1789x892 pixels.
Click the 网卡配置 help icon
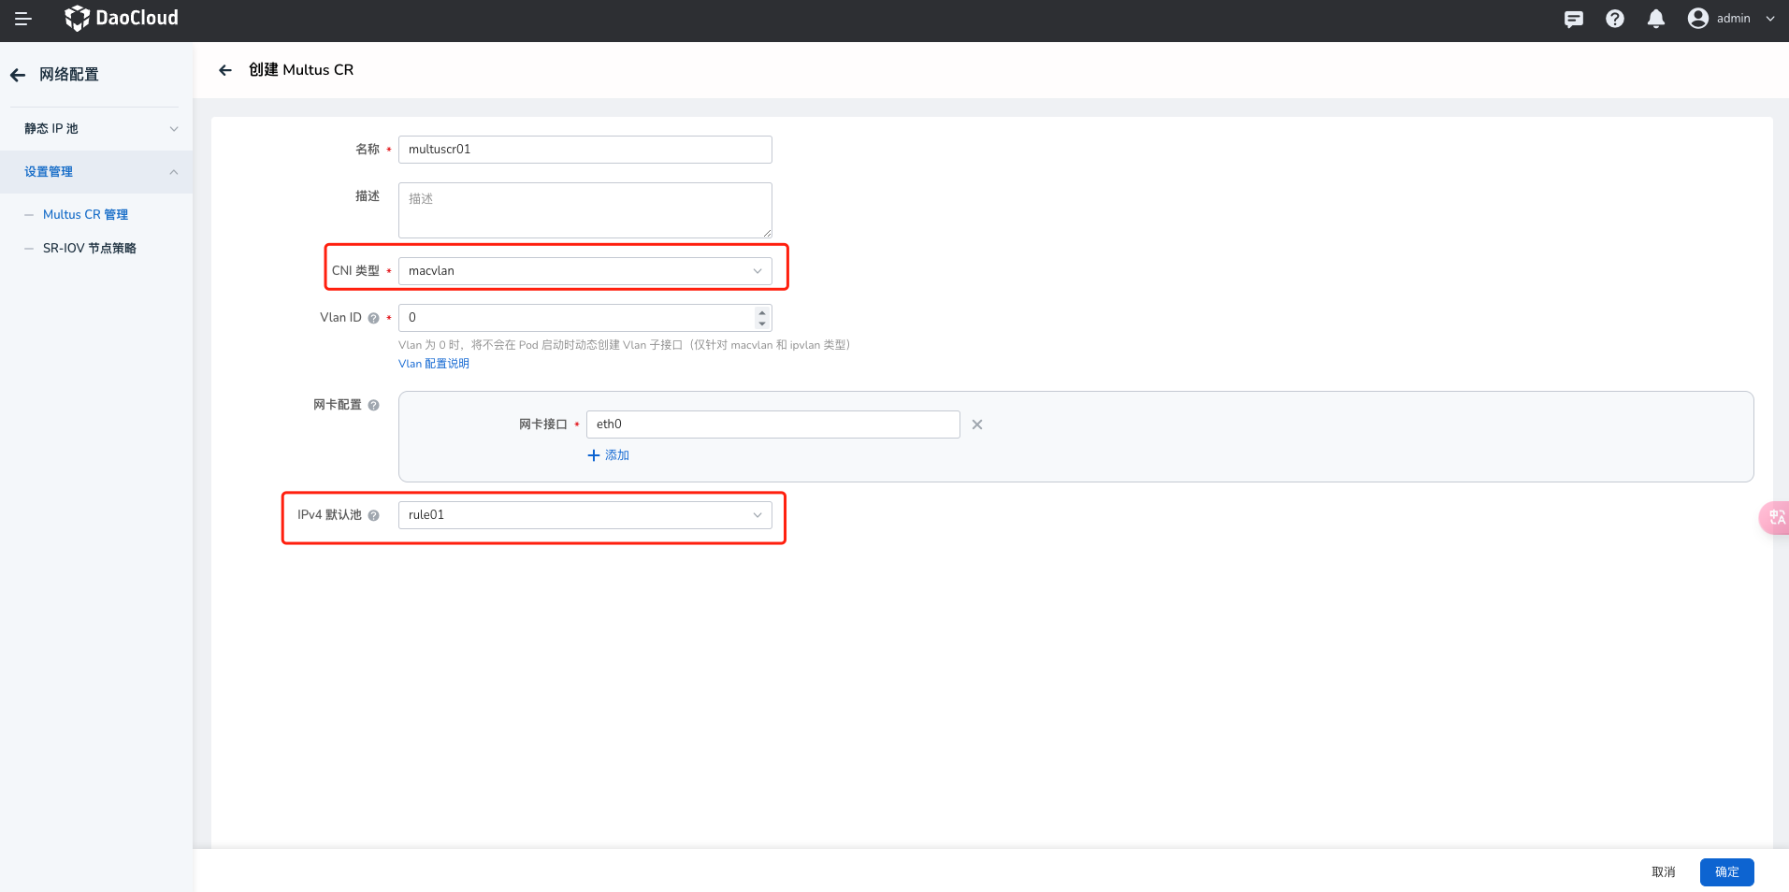pyautogui.click(x=374, y=405)
